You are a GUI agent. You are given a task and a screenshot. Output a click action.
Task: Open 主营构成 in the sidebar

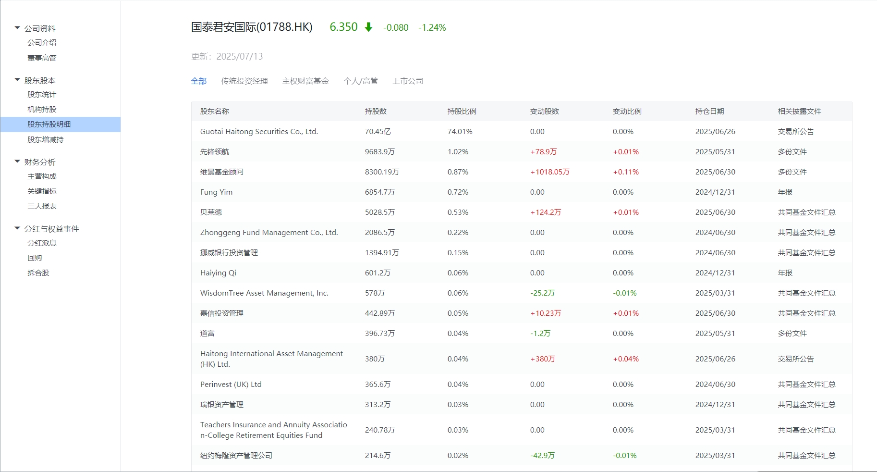coord(42,176)
